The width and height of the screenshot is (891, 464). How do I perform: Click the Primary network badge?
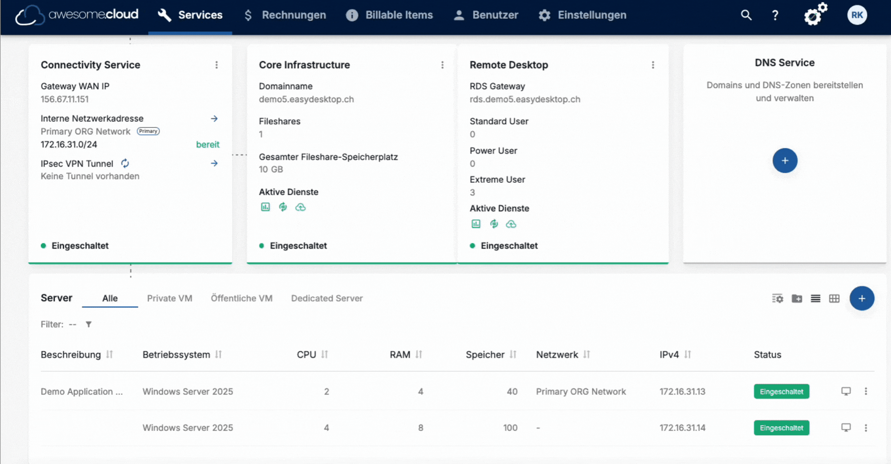click(148, 131)
